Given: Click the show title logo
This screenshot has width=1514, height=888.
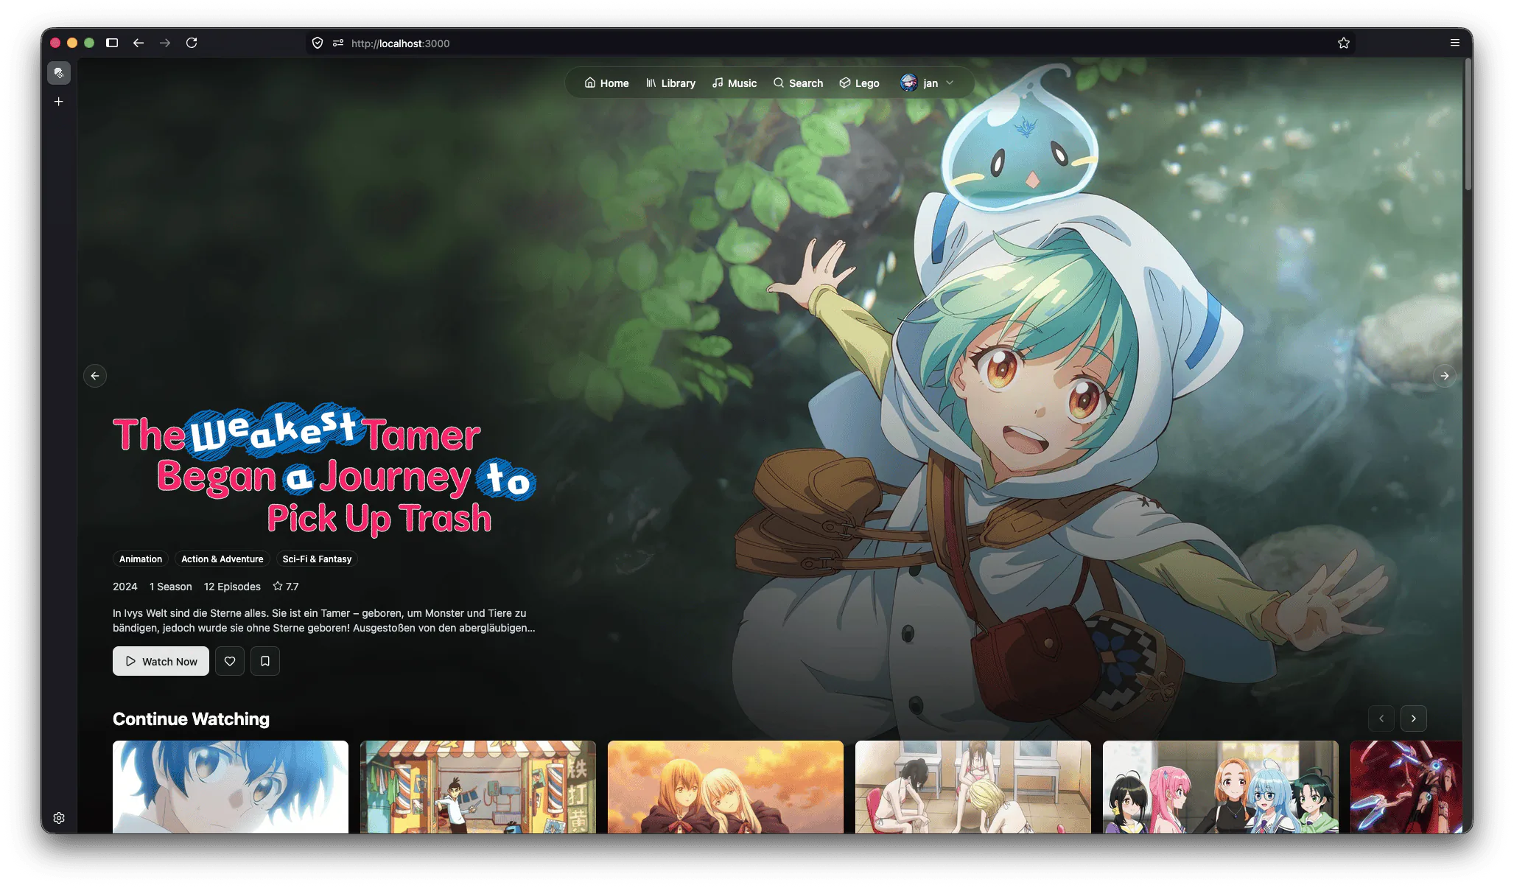Looking at the screenshot, I should 324,470.
